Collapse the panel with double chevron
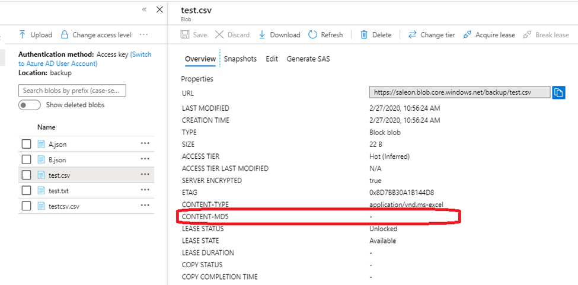 (145, 9)
